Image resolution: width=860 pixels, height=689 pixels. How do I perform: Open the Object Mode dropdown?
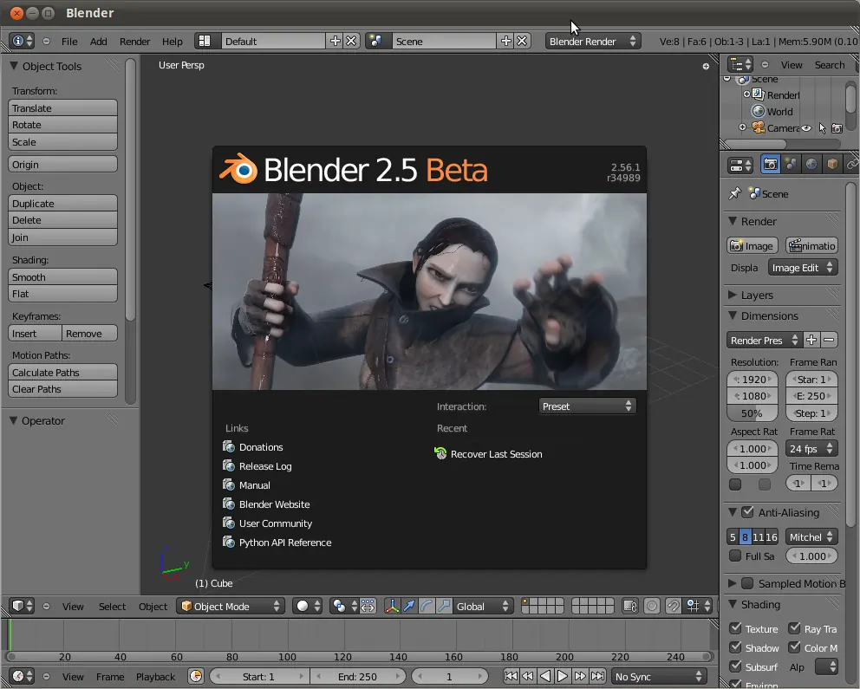[x=231, y=607]
